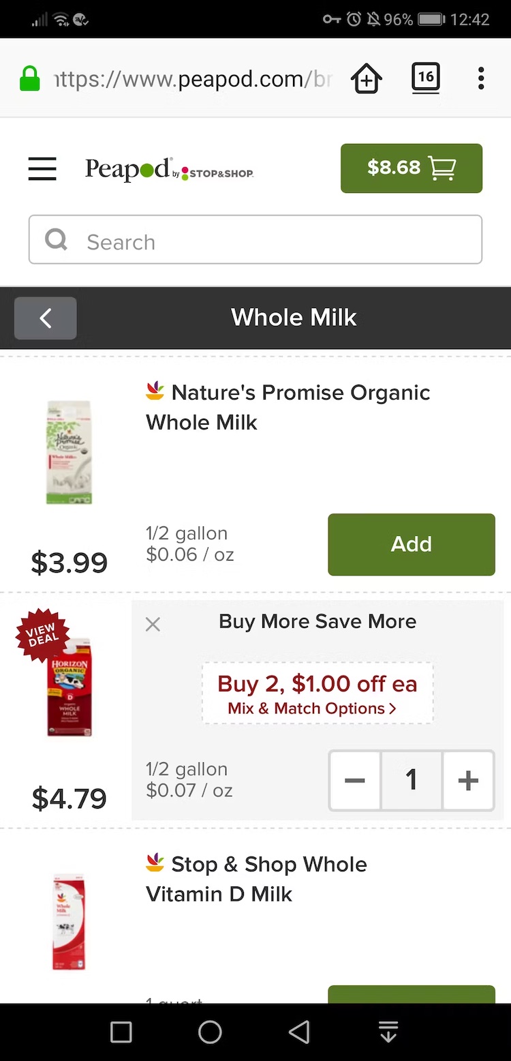
Task: Close the Buy More Save More panel
Action: (153, 624)
